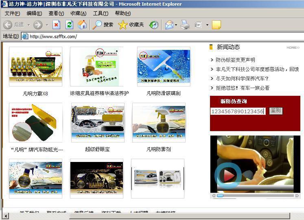This screenshot has height=220, width=304.
Task: Click Edit with Word icon
Action: coord(198,25)
